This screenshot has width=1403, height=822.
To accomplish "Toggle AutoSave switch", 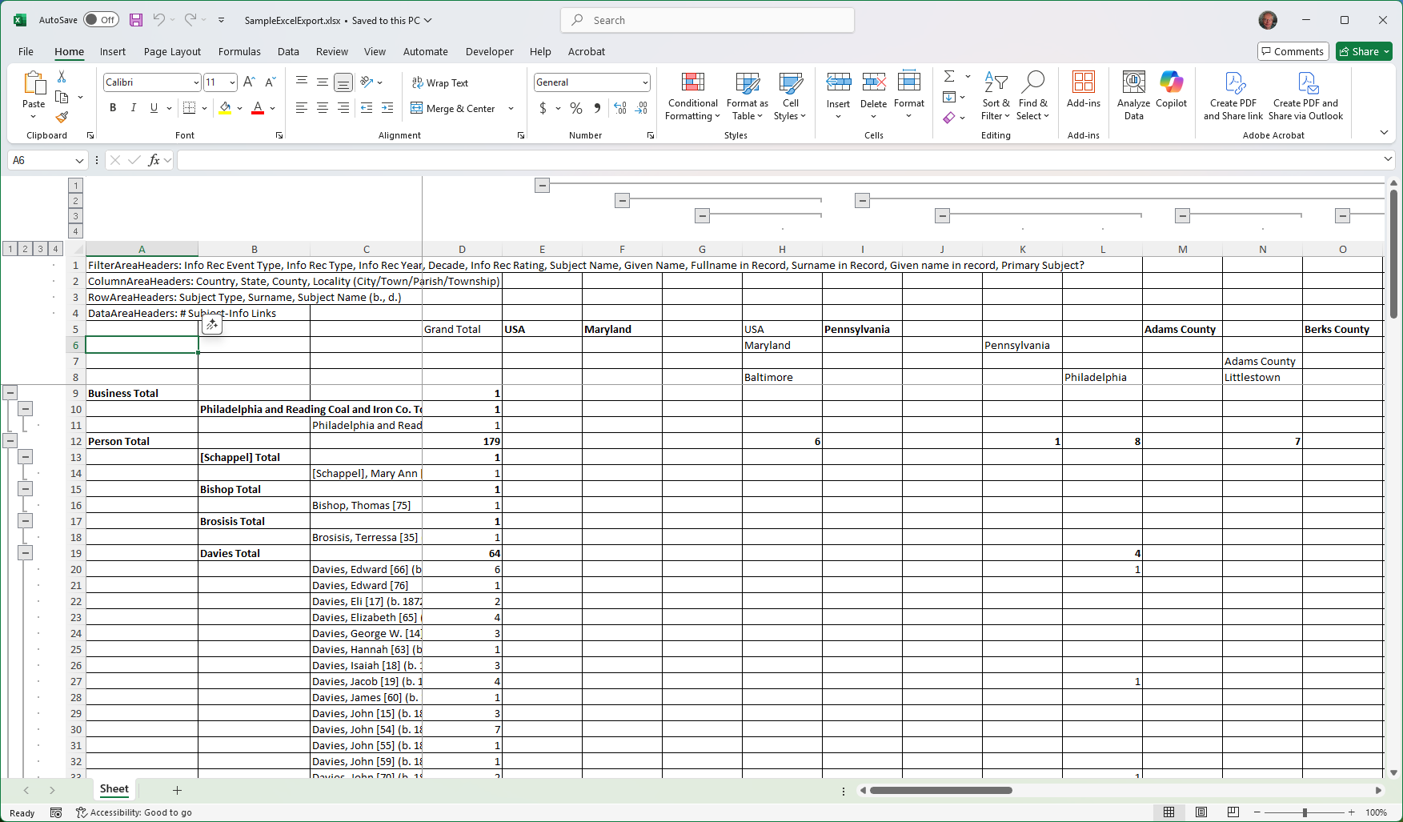I will pos(101,20).
